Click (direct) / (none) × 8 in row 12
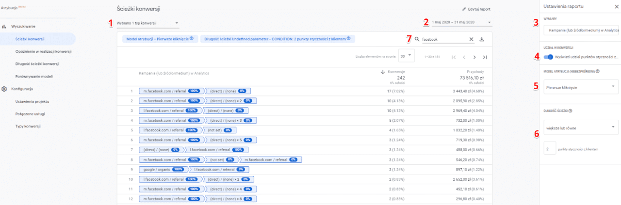 click(x=230, y=199)
